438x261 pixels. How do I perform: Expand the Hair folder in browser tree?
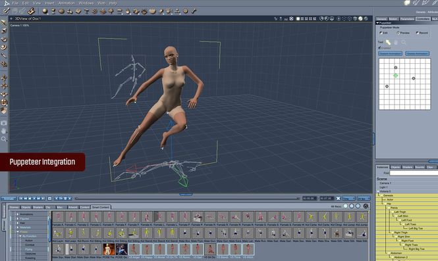[17, 223]
